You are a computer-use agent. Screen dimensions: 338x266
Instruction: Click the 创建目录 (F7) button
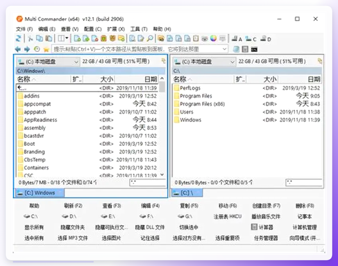(266, 206)
